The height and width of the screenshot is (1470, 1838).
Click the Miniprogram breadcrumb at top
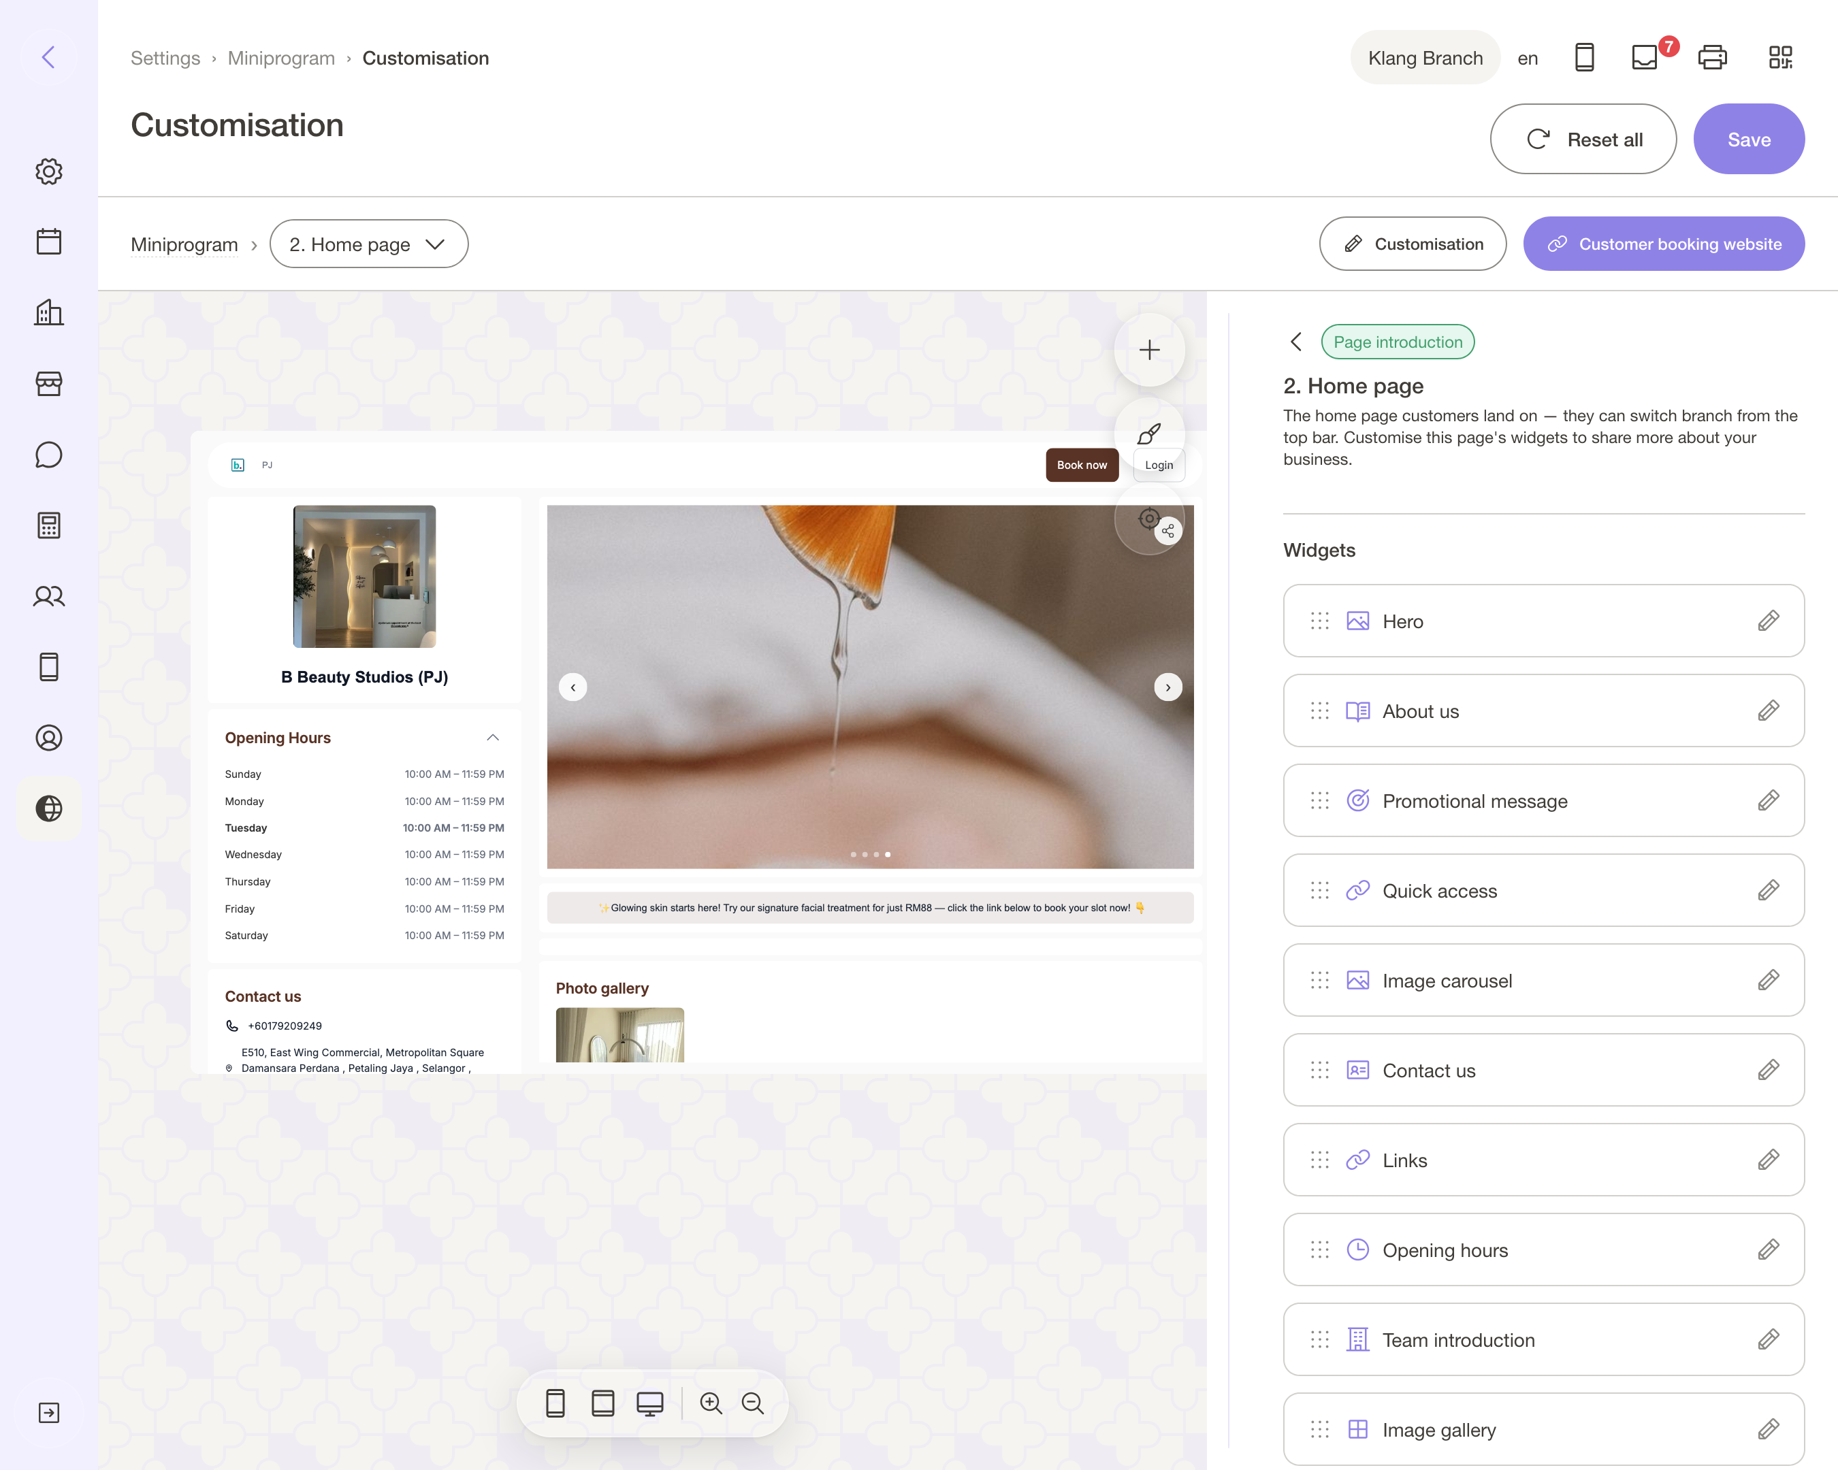(x=281, y=58)
